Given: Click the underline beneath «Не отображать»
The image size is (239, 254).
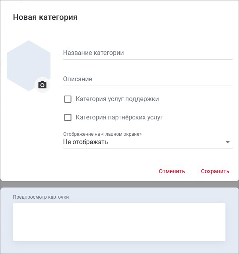Looking at the screenshot, I should [x=148, y=148].
